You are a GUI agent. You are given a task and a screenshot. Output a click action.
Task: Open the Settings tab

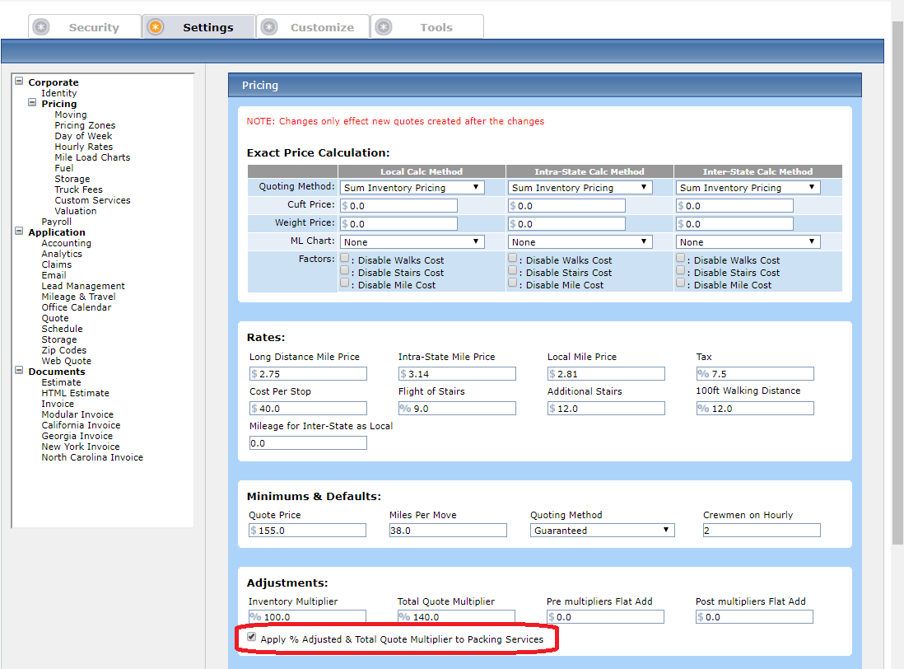coord(199,27)
